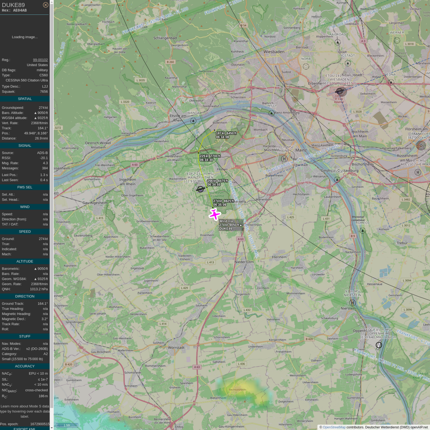The image size is (430, 430).
Task: Click the Nierstein helipad H icon
Action: pyautogui.click(x=353, y=303)
